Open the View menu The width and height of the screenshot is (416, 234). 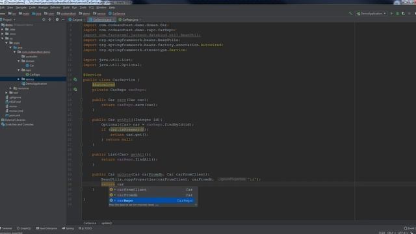coord(10,8)
